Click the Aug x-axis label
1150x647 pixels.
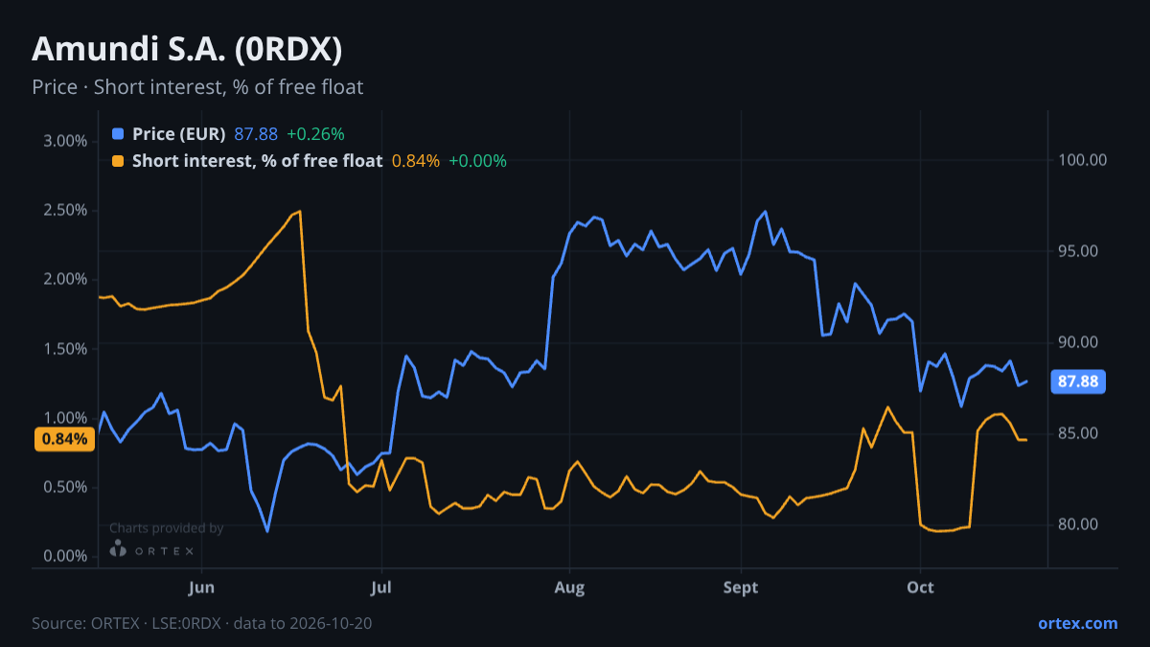click(x=570, y=587)
